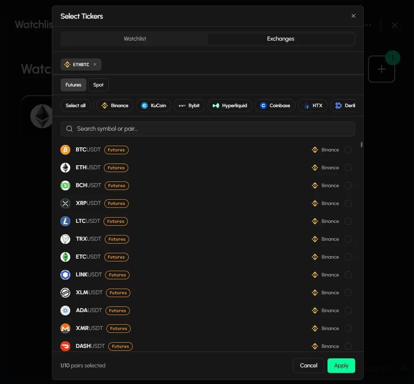Image resolution: width=414 pixels, height=384 pixels.
Task: Click Binance logo in the BTCUSDT row
Action: [x=315, y=150]
